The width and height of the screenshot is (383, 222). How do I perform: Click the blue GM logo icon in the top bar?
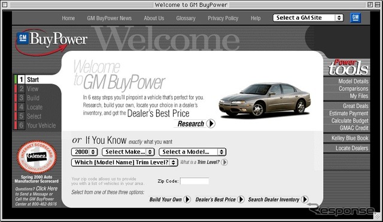pyautogui.click(x=355, y=17)
